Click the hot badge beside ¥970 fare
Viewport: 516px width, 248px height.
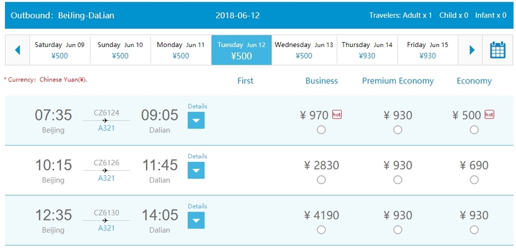(337, 114)
